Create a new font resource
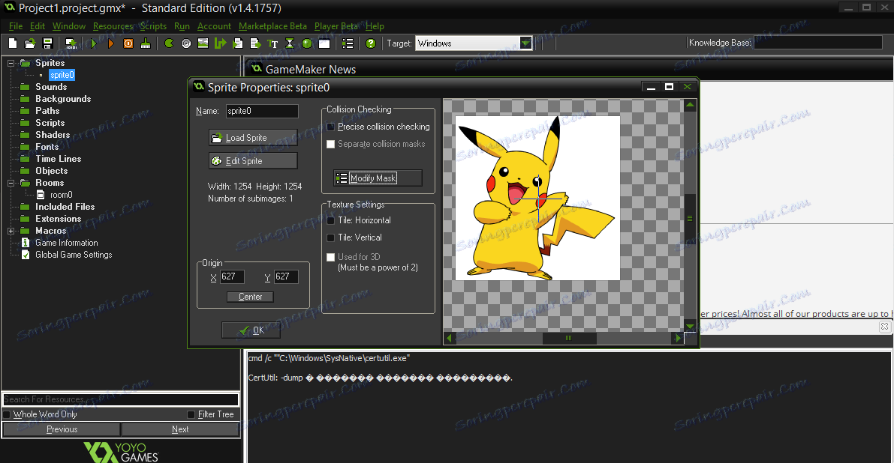 [272, 43]
